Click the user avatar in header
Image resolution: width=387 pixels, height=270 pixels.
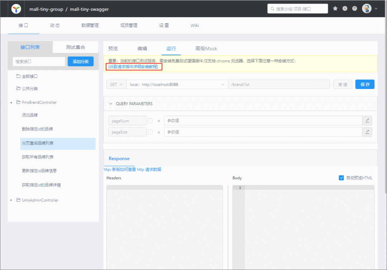point(367,9)
